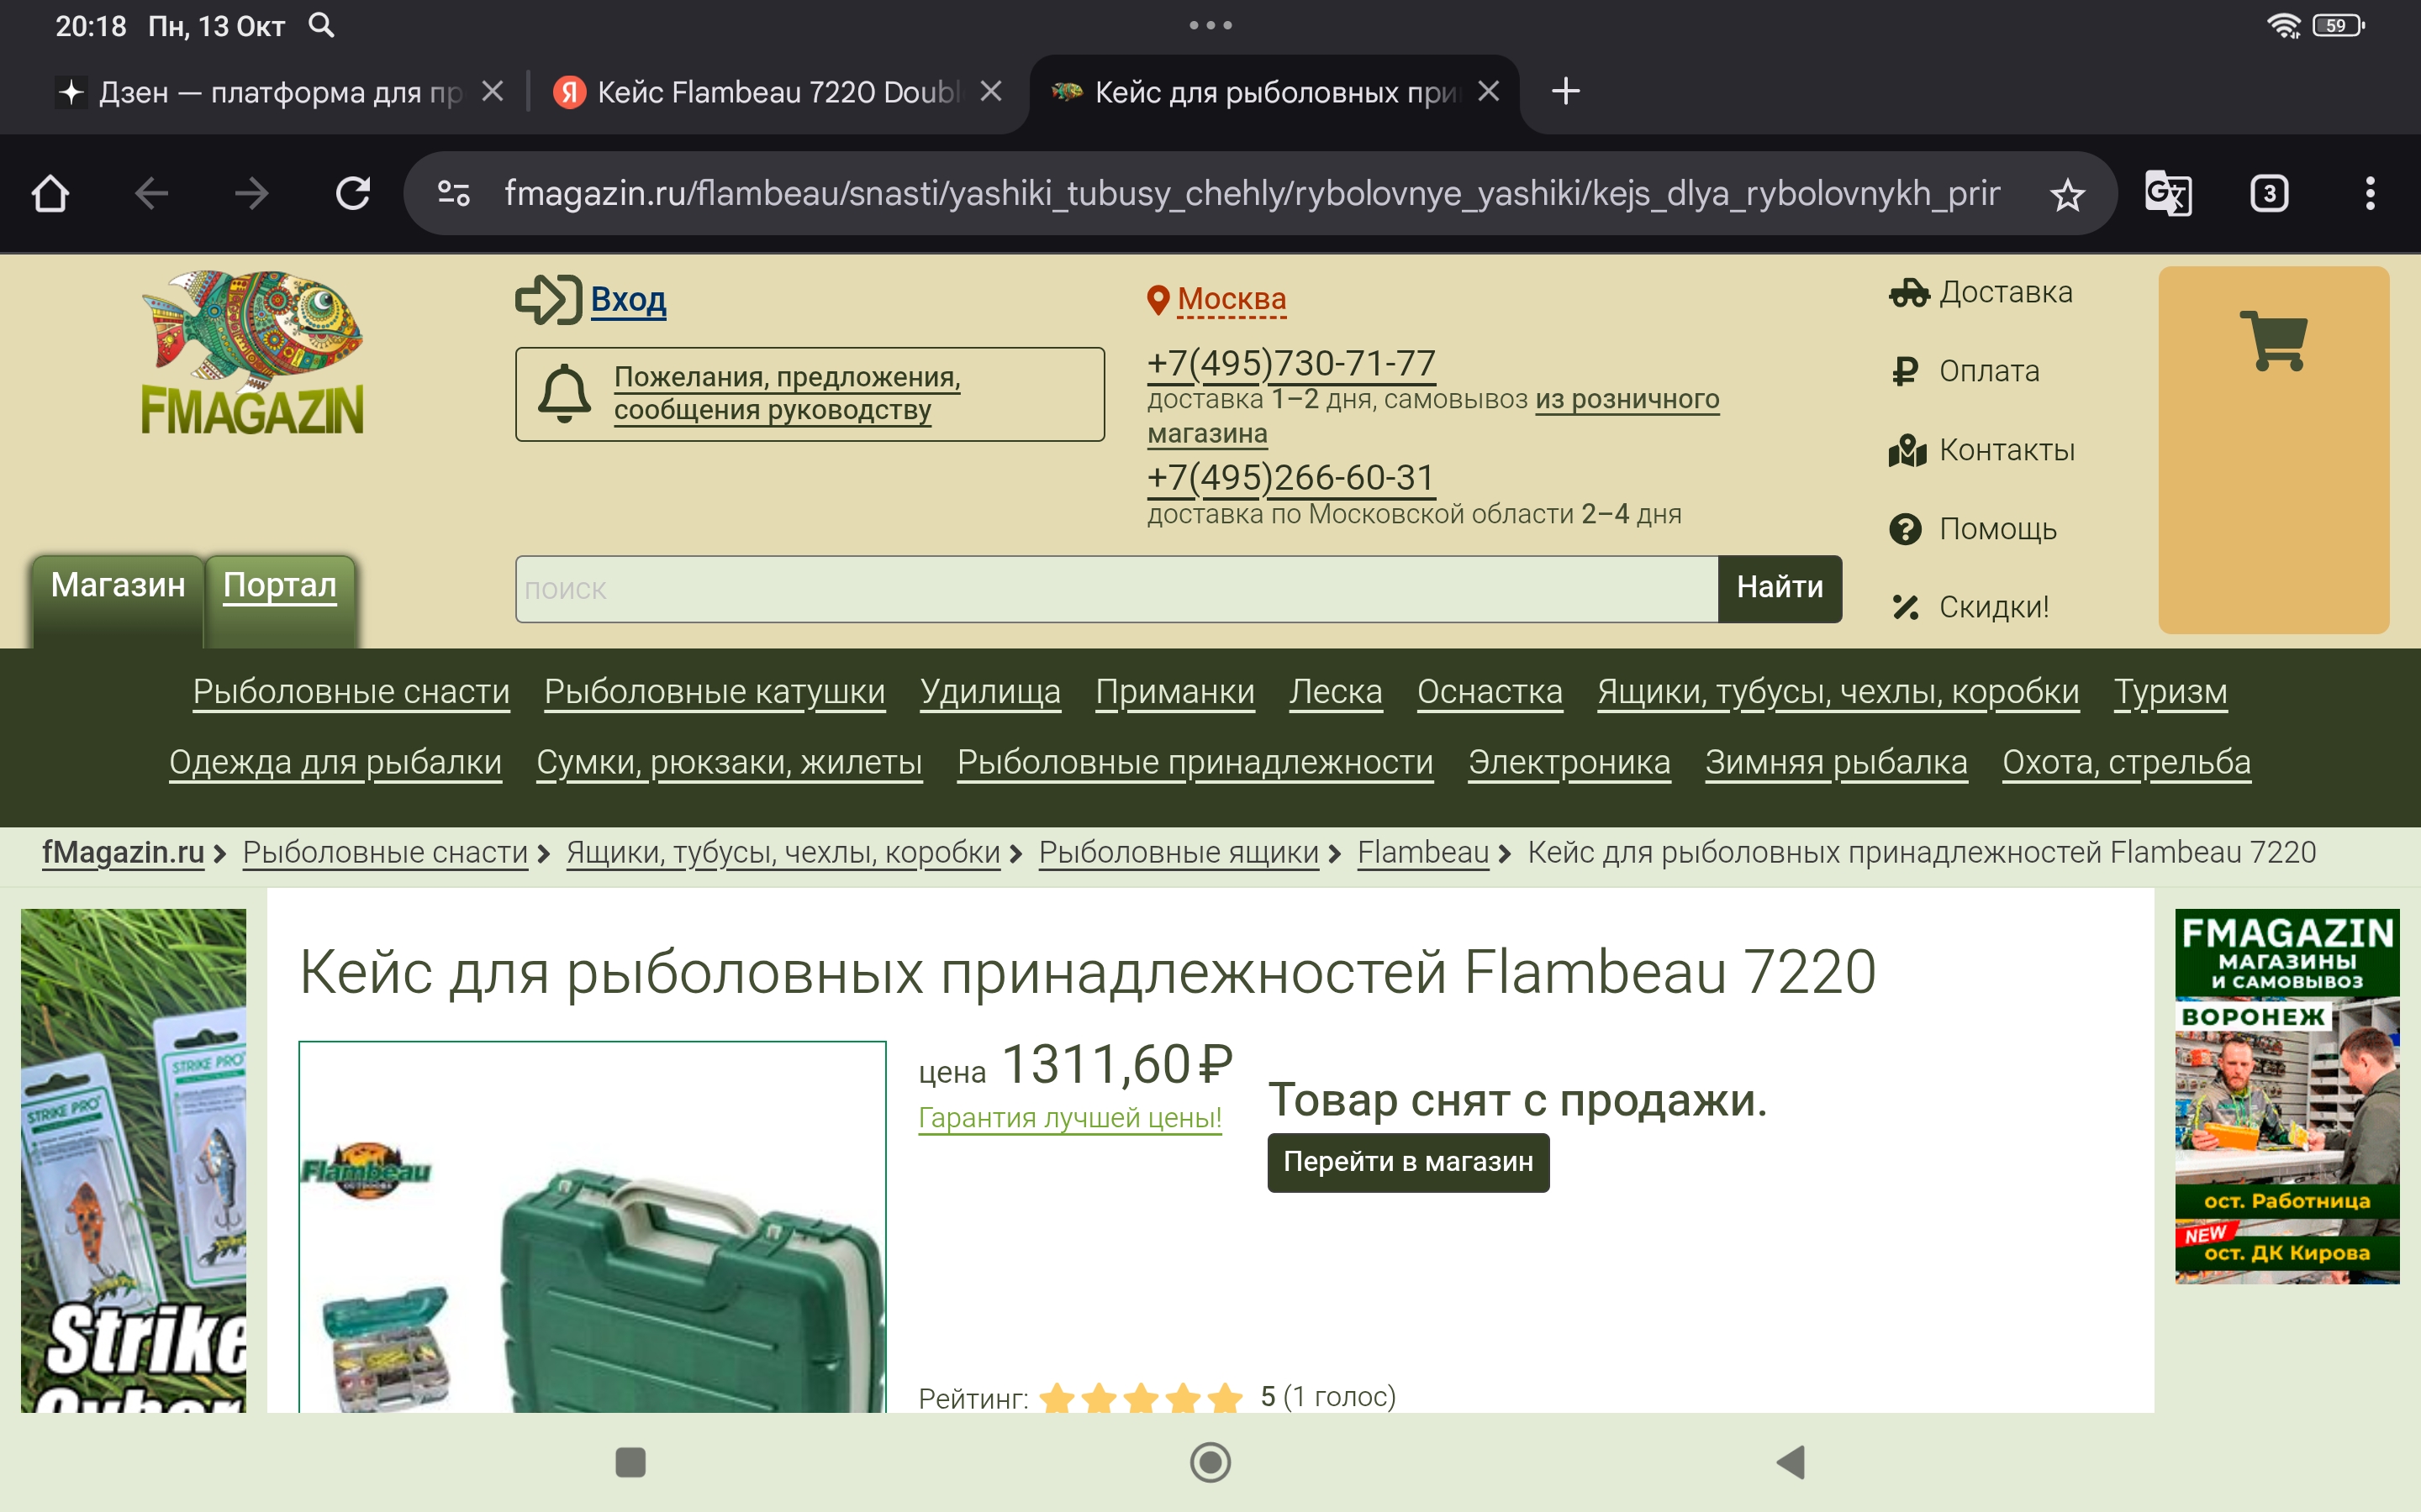Focus the поиск search field
Screen dimensions: 2421x1512
[1116, 589]
